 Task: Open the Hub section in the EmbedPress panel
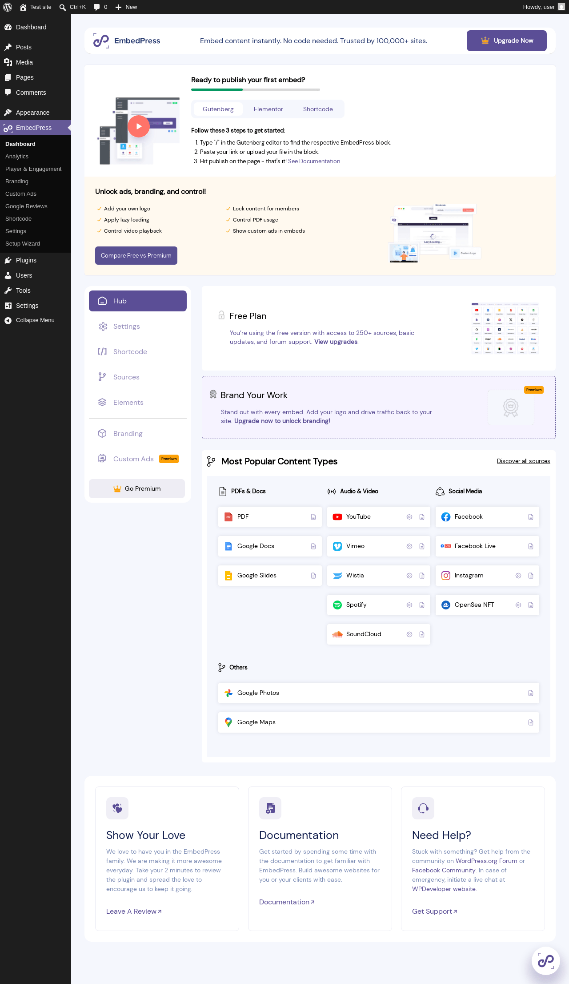(138, 301)
